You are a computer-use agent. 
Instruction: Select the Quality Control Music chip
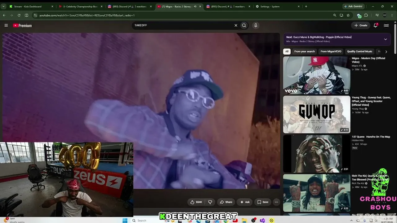[359, 51]
